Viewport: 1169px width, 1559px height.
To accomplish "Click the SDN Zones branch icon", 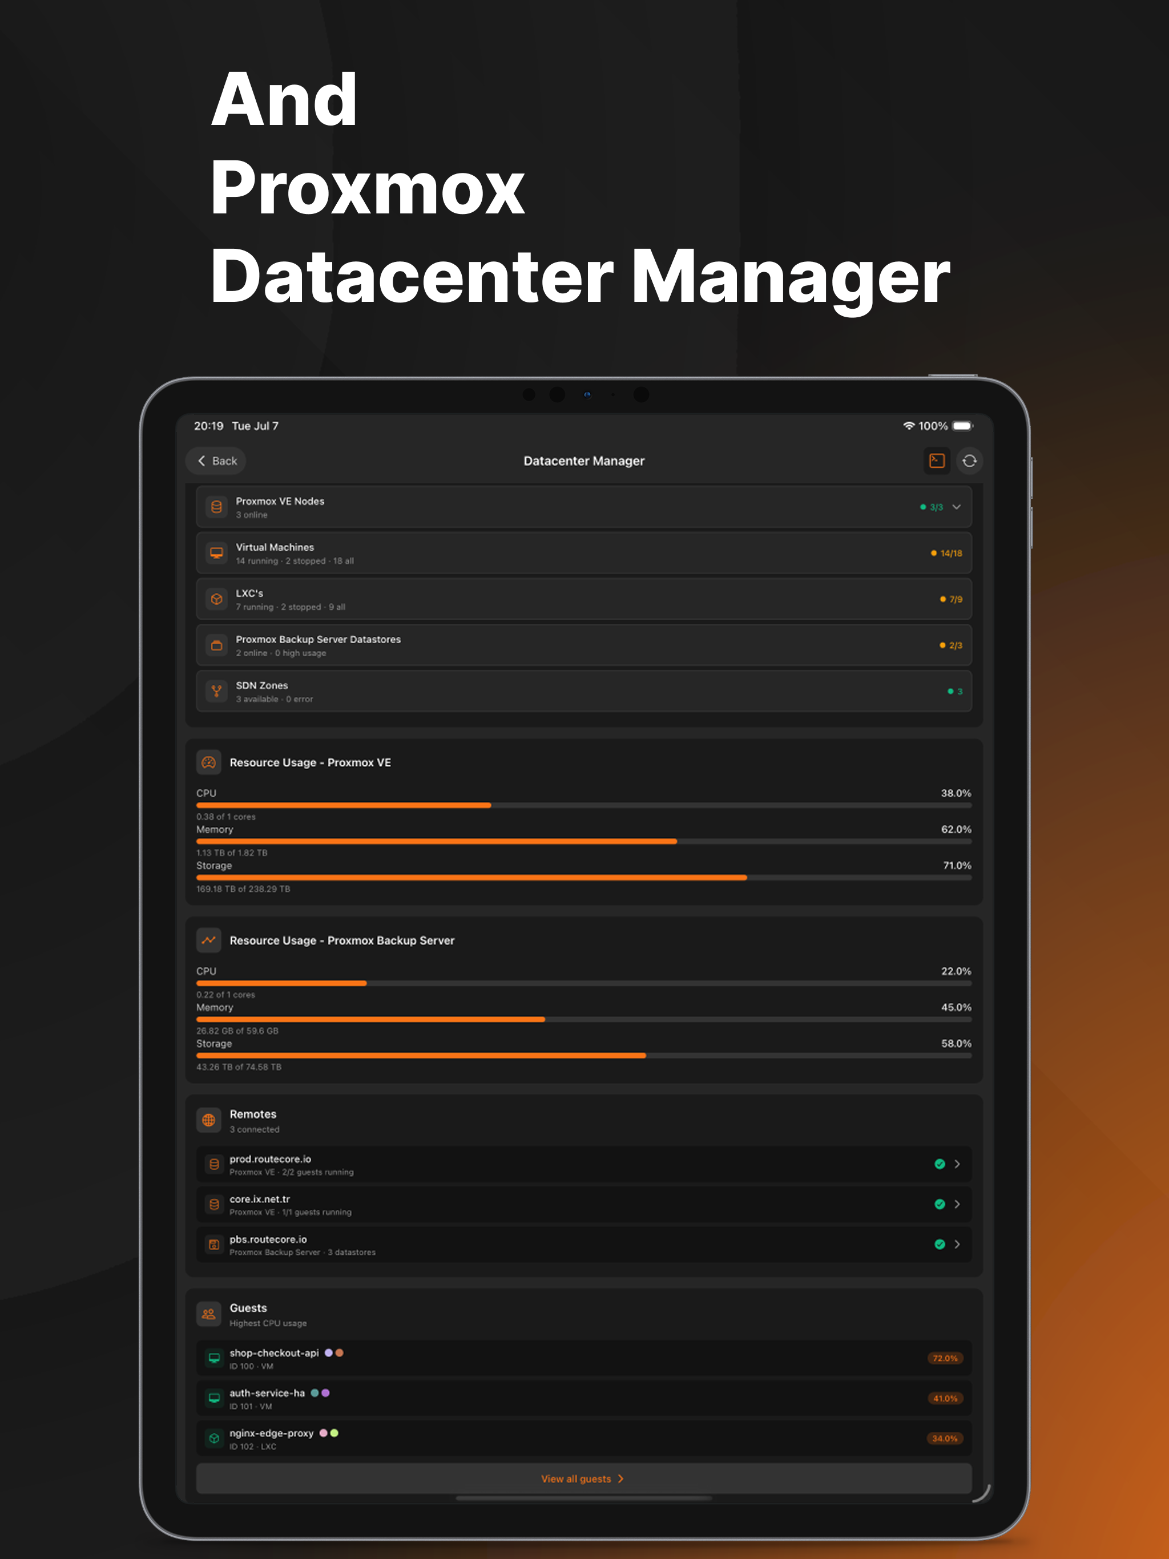I will point(216,692).
